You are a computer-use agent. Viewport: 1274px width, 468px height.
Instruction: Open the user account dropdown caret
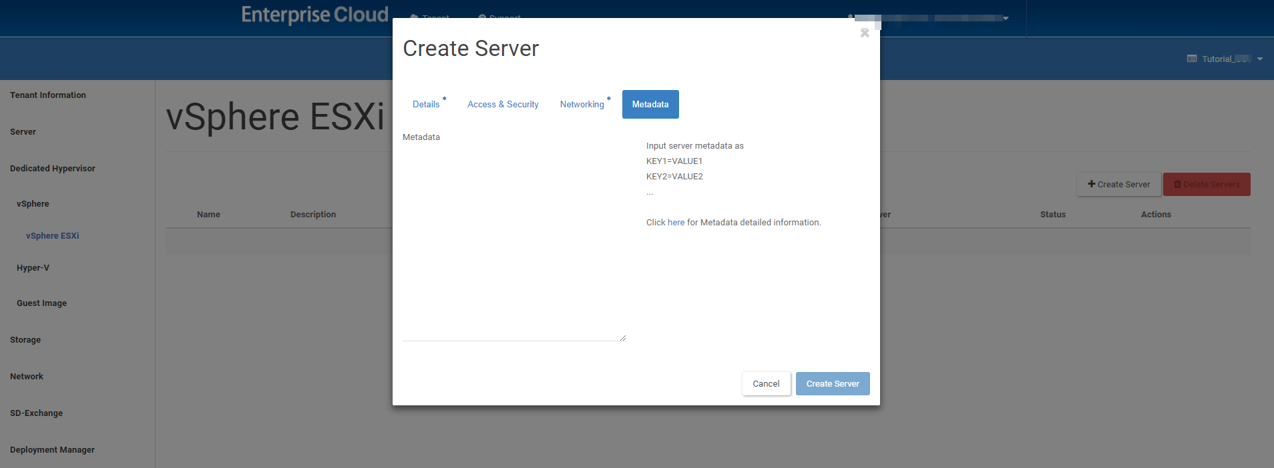tap(1006, 19)
